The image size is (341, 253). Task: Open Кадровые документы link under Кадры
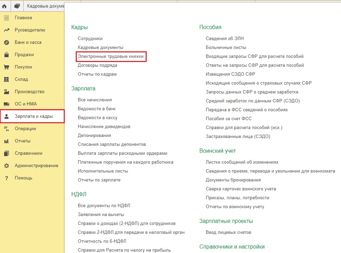coord(100,47)
